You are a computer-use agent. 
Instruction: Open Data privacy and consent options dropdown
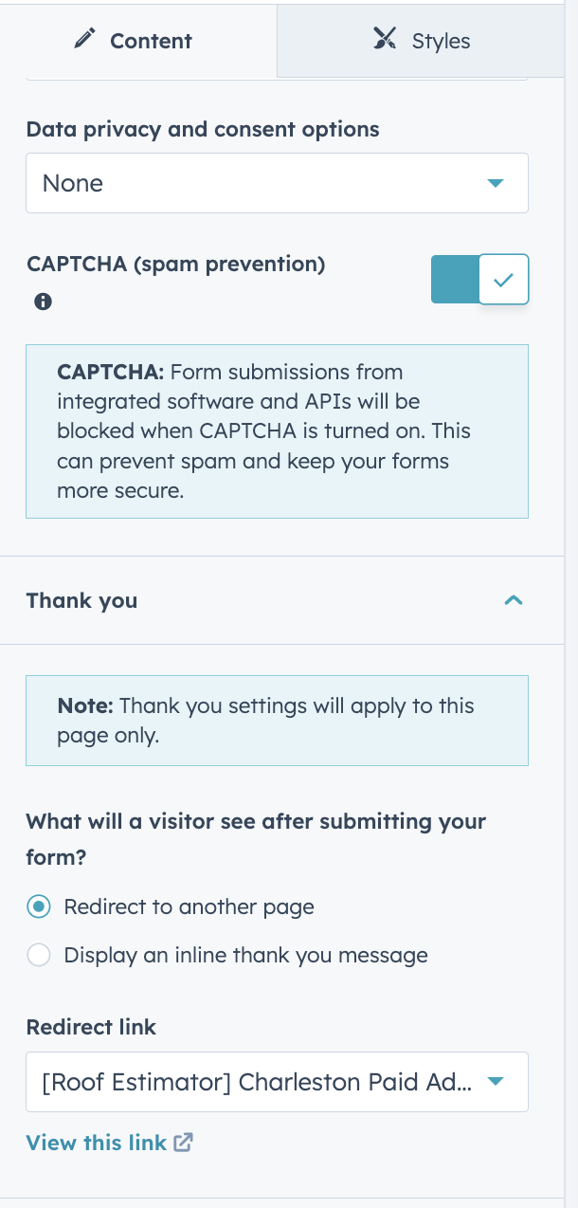click(277, 183)
